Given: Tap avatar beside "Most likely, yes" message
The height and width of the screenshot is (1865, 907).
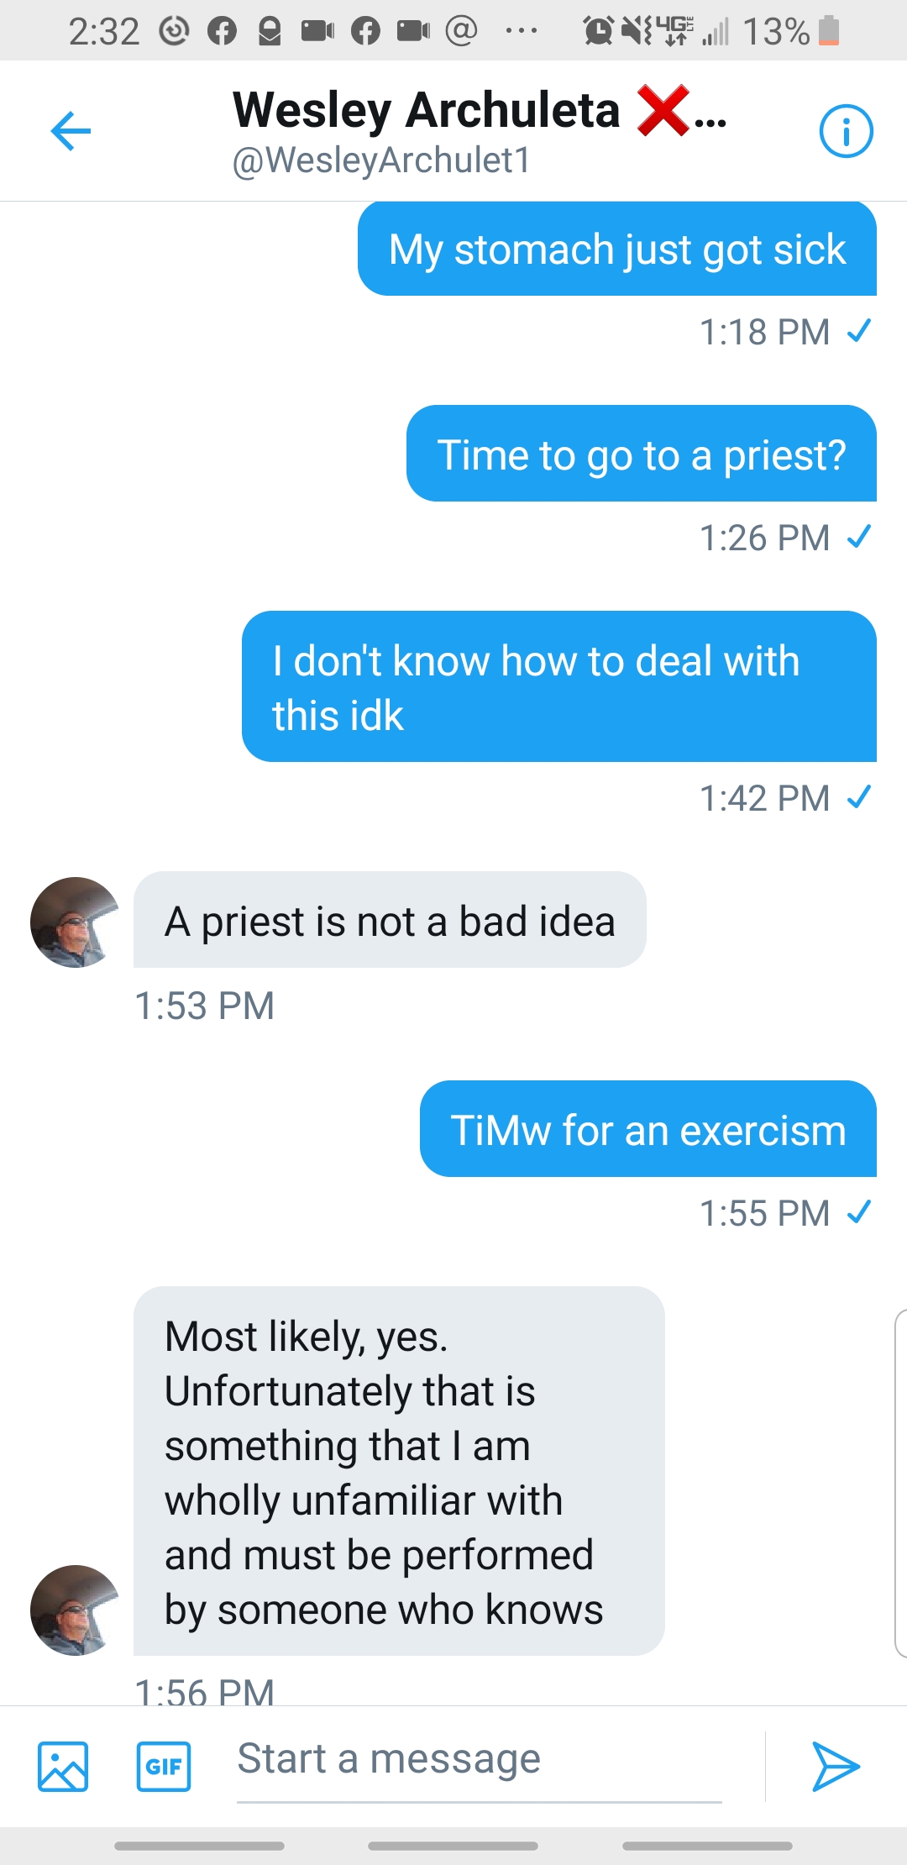Looking at the screenshot, I should pos(76,1610).
